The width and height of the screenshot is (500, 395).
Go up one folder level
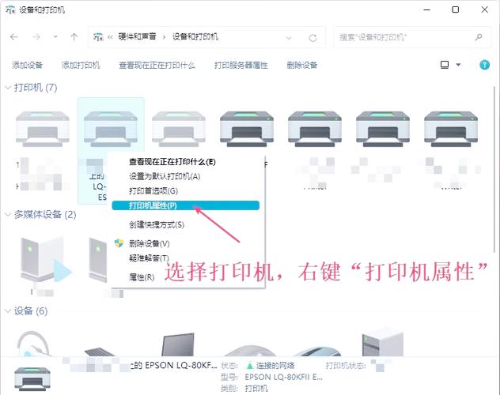pyautogui.click(x=74, y=37)
